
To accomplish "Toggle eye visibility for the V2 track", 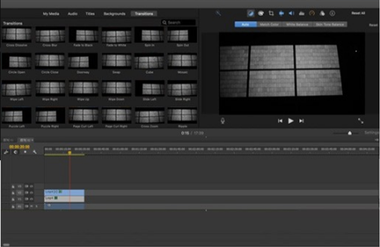I will tap(27, 193).
